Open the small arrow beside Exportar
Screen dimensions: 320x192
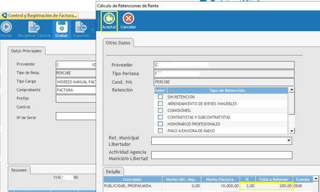(x=93, y=30)
